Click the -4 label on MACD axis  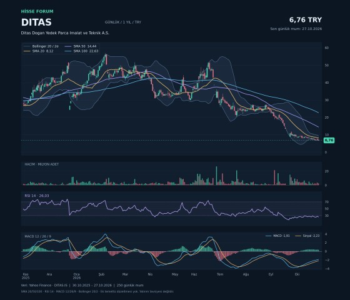pos(327,269)
